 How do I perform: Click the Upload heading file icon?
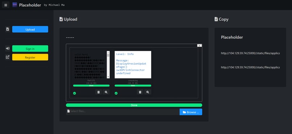pos(61,19)
